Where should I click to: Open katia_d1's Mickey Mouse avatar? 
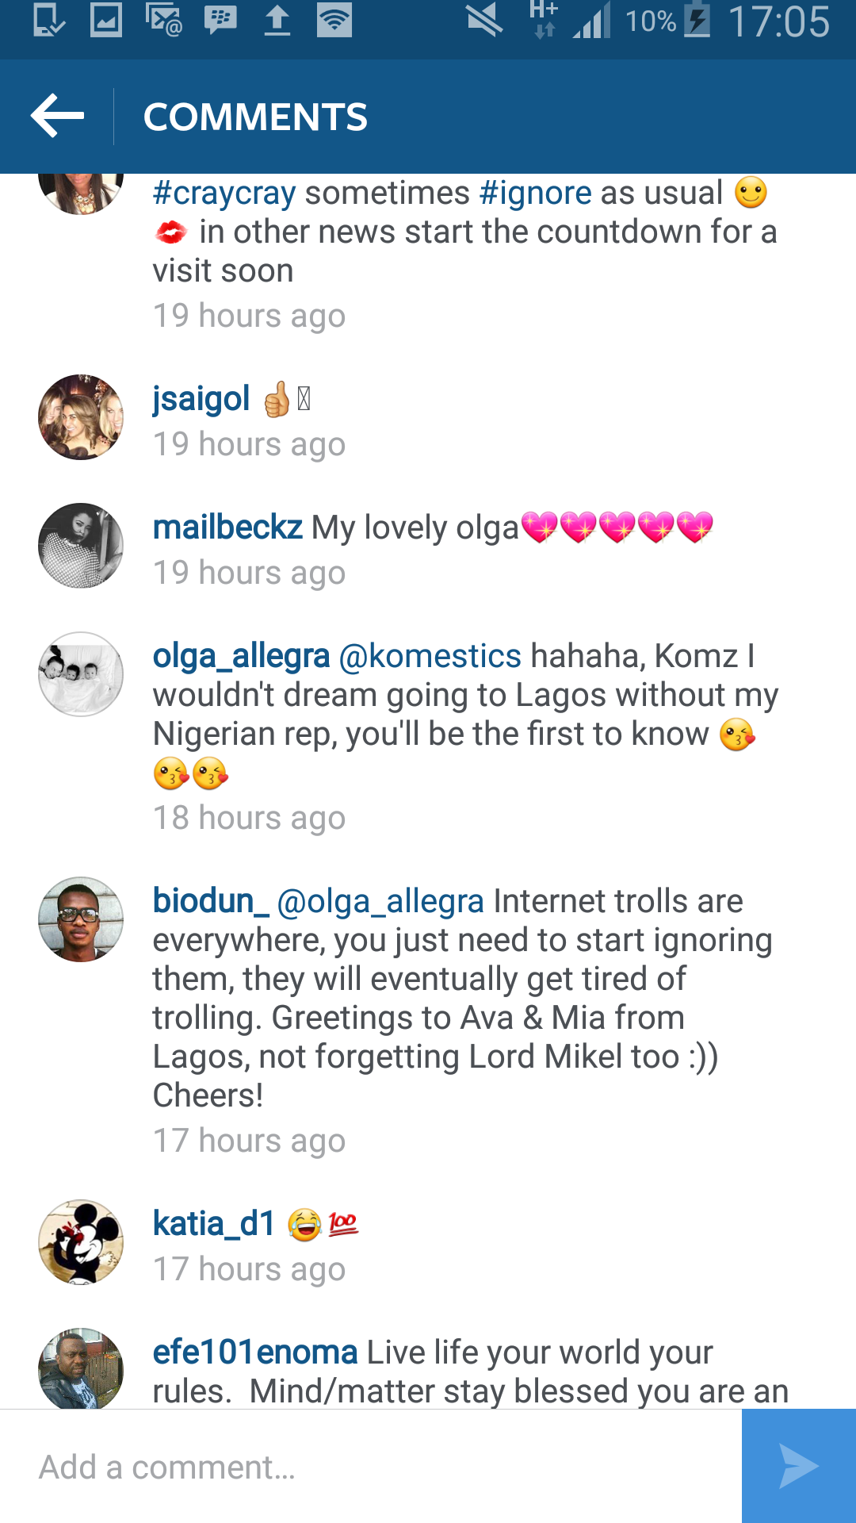[x=81, y=1242]
